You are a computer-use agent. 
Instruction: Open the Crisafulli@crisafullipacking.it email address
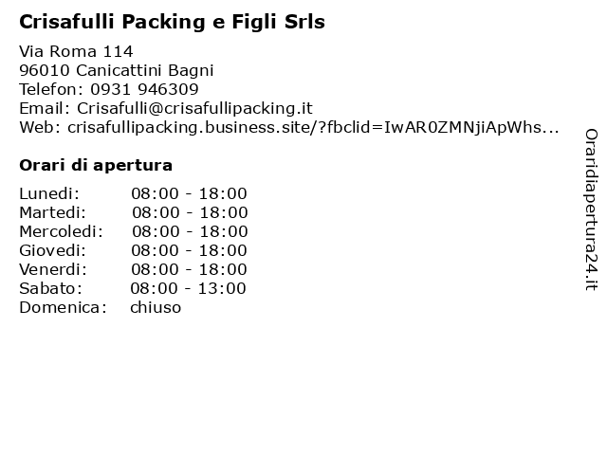(194, 108)
